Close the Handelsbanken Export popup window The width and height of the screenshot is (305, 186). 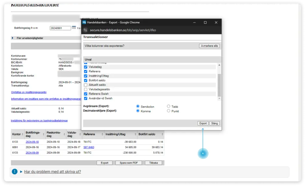[216, 22]
